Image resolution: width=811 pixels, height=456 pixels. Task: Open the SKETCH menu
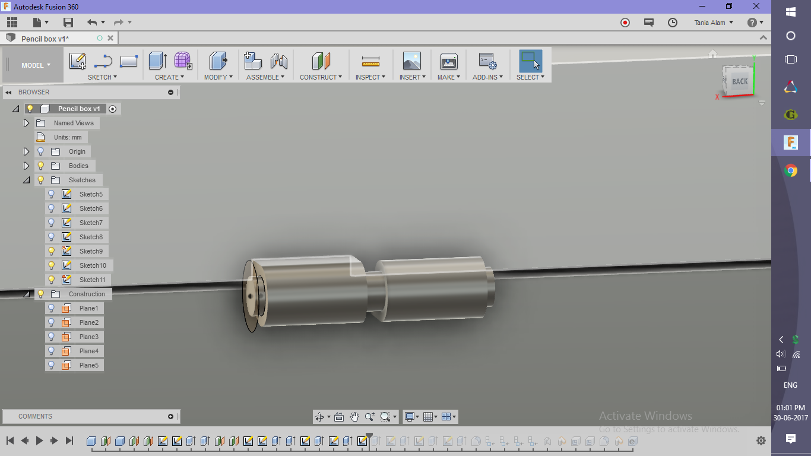tap(102, 77)
